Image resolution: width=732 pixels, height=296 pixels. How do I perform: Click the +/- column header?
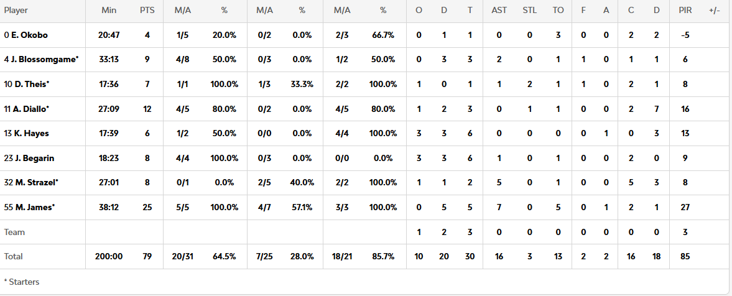[x=714, y=11]
